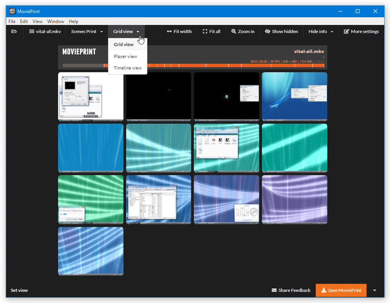The height and width of the screenshot is (303, 390).
Task: Open the View menu
Action: [38, 21]
